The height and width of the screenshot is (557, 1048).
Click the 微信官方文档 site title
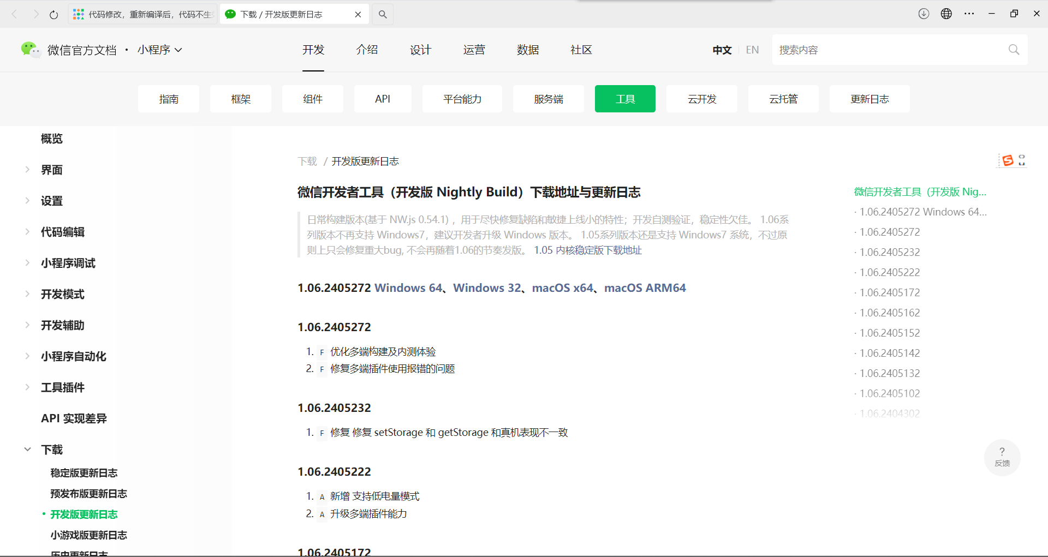click(82, 50)
